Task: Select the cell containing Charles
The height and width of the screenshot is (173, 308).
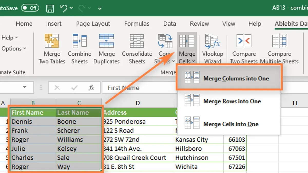Action: coord(33,157)
